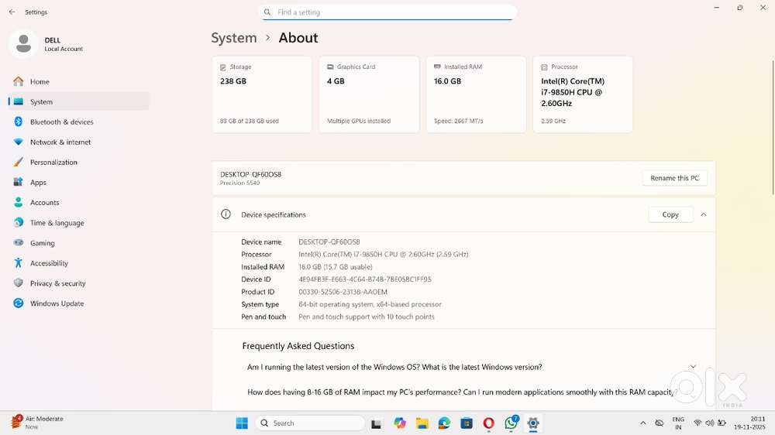Viewport: 775px width, 435px height.
Task: Click the volume speaker tray icon
Action: click(710, 423)
